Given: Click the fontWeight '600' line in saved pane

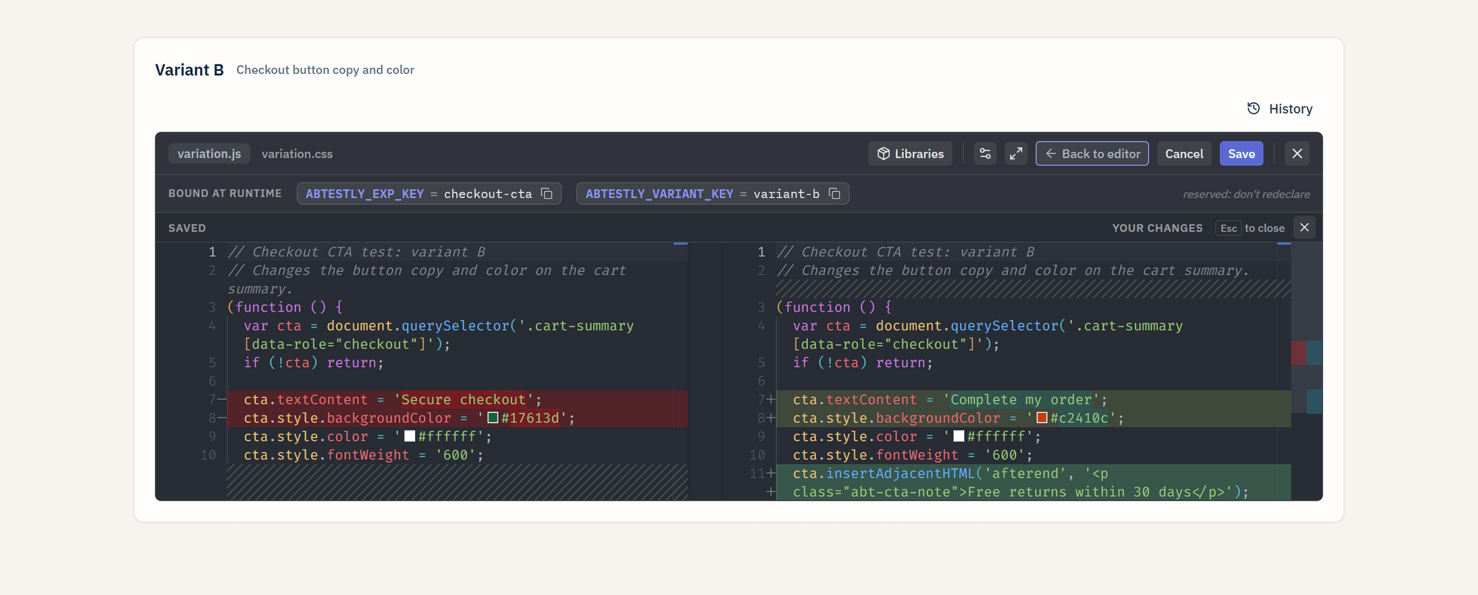Looking at the screenshot, I should [363, 455].
